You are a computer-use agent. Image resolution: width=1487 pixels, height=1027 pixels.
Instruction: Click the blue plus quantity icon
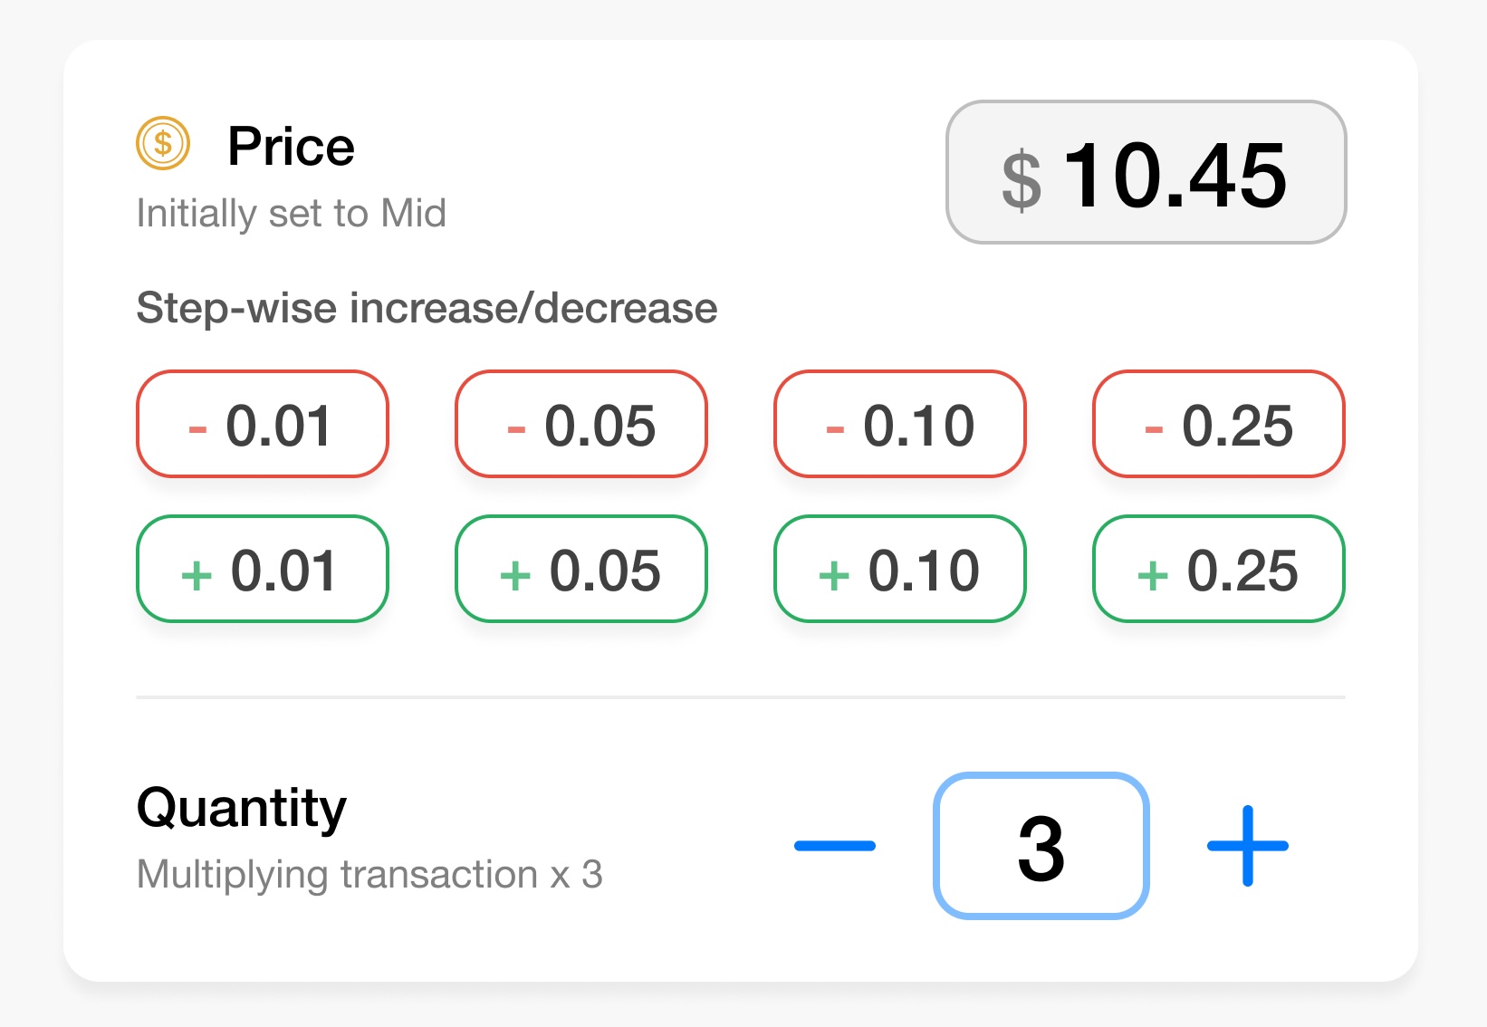1248,846
